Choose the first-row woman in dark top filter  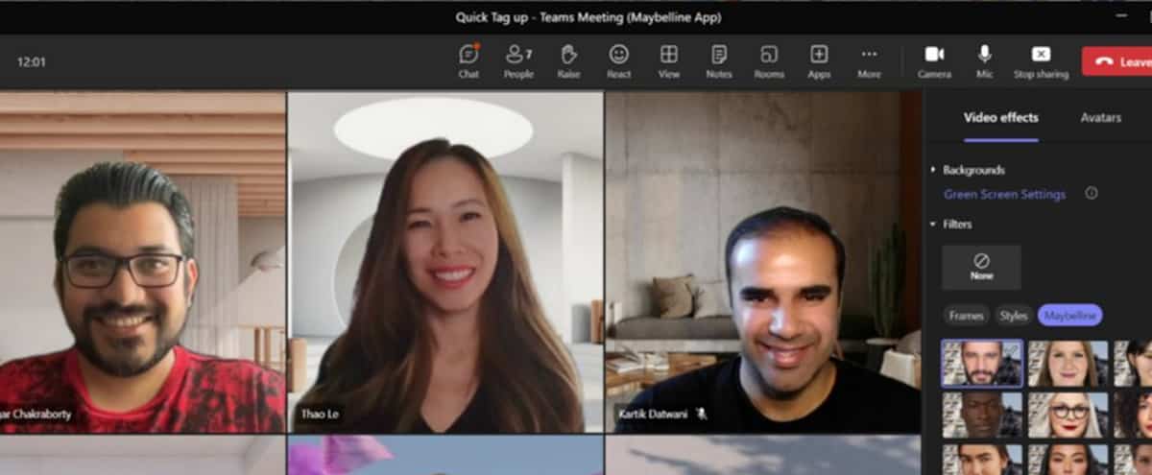pos(1068,364)
